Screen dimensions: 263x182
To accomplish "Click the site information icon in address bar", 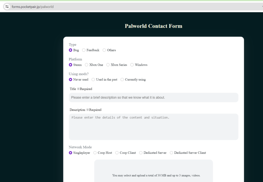I will coord(7,7).
